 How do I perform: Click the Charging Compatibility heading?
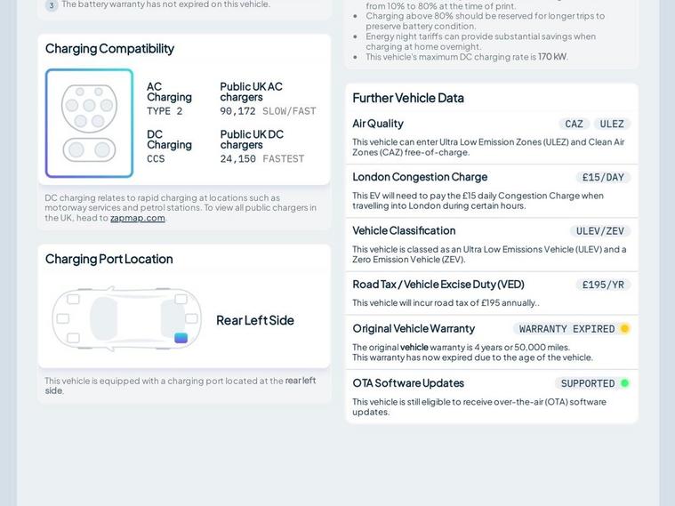(x=109, y=48)
